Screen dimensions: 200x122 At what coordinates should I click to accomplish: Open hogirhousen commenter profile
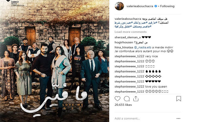[124, 42]
